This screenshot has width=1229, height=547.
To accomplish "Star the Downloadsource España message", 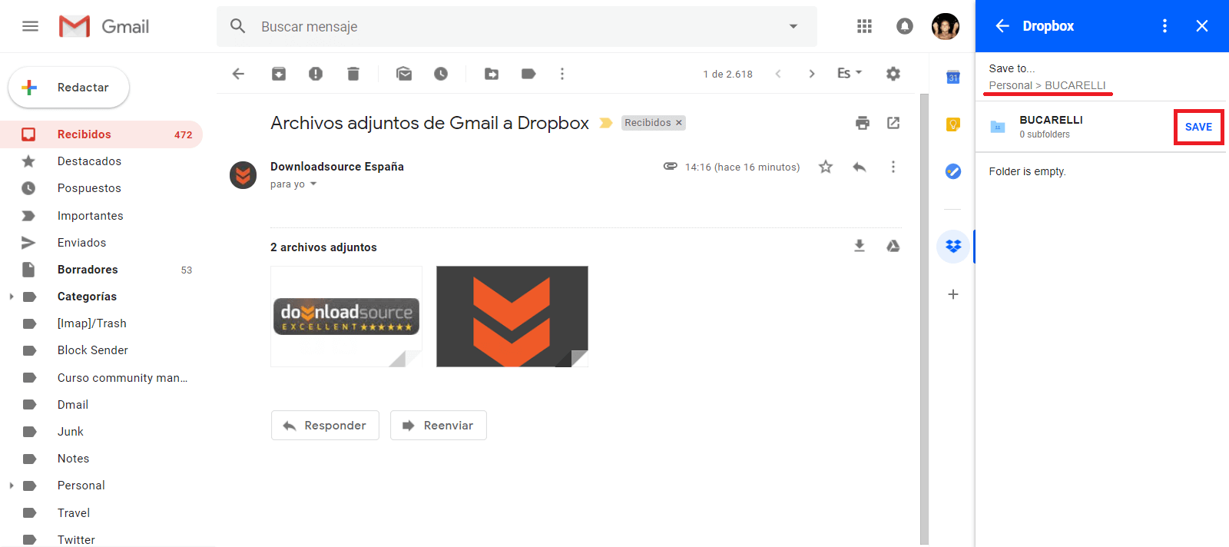I will coord(826,167).
